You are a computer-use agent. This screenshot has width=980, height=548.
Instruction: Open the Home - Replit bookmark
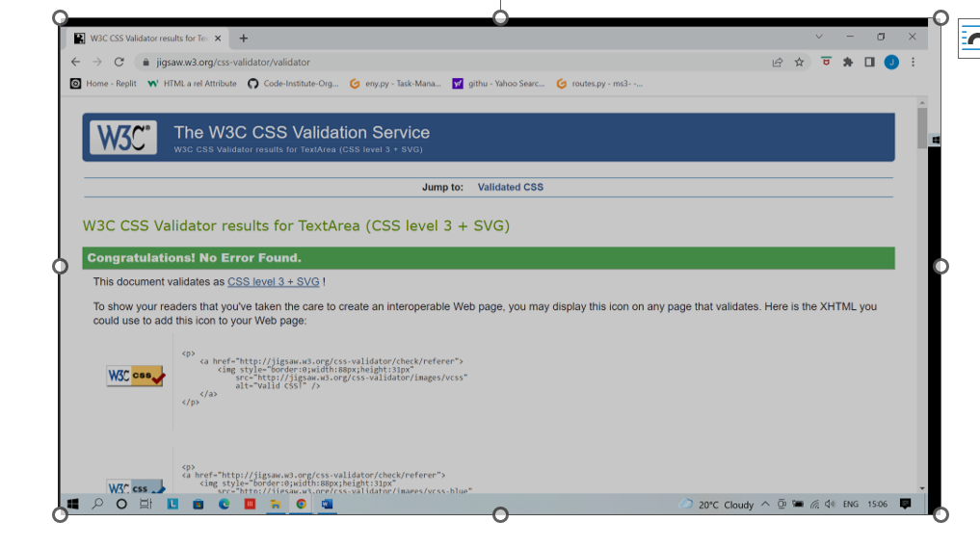(x=103, y=83)
